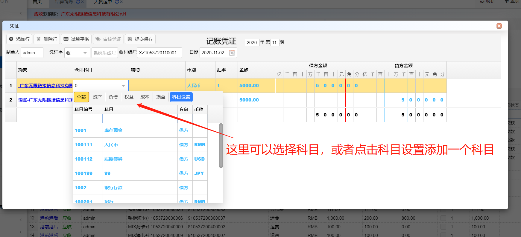Viewport: 521px width, 237px height.
Task: Click the 5000.00 amount in row 2
Action: pyautogui.click(x=249, y=100)
